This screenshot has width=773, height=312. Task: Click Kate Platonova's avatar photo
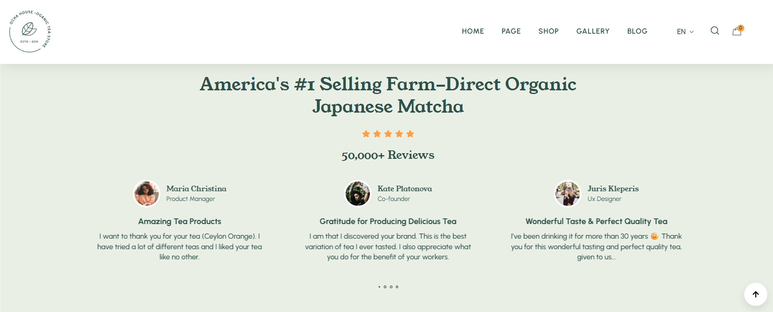358,194
